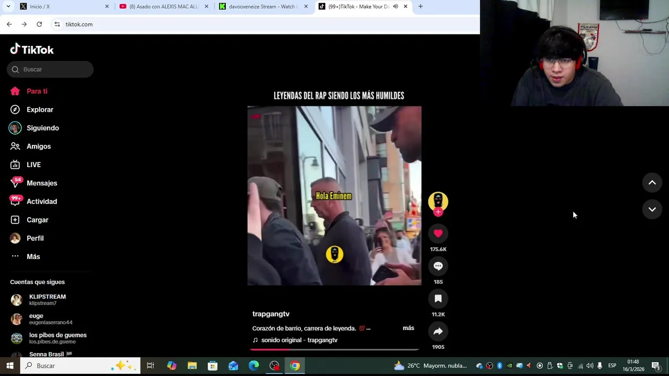Screen dimensions: 669x376
Task: Open the Perfil page
Action: (27, 238)
